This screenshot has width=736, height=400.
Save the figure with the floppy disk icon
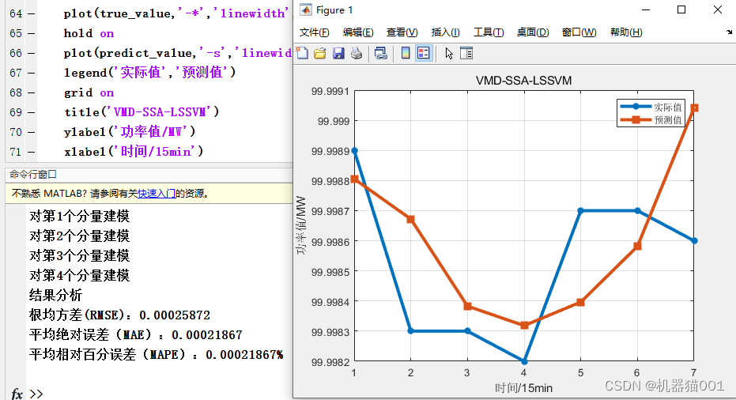point(338,54)
